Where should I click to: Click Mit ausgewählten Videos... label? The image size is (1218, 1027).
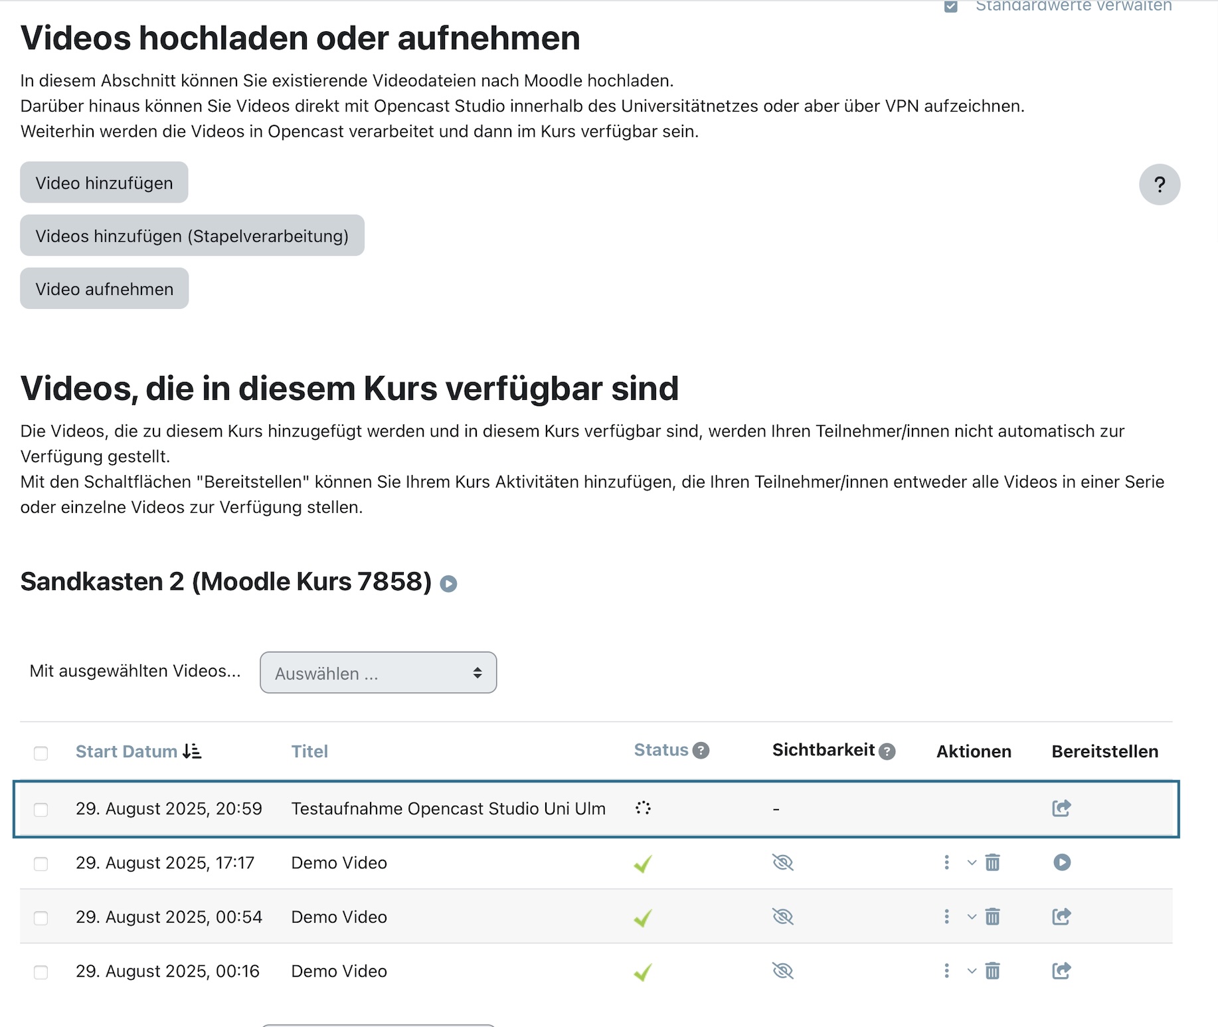point(135,671)
